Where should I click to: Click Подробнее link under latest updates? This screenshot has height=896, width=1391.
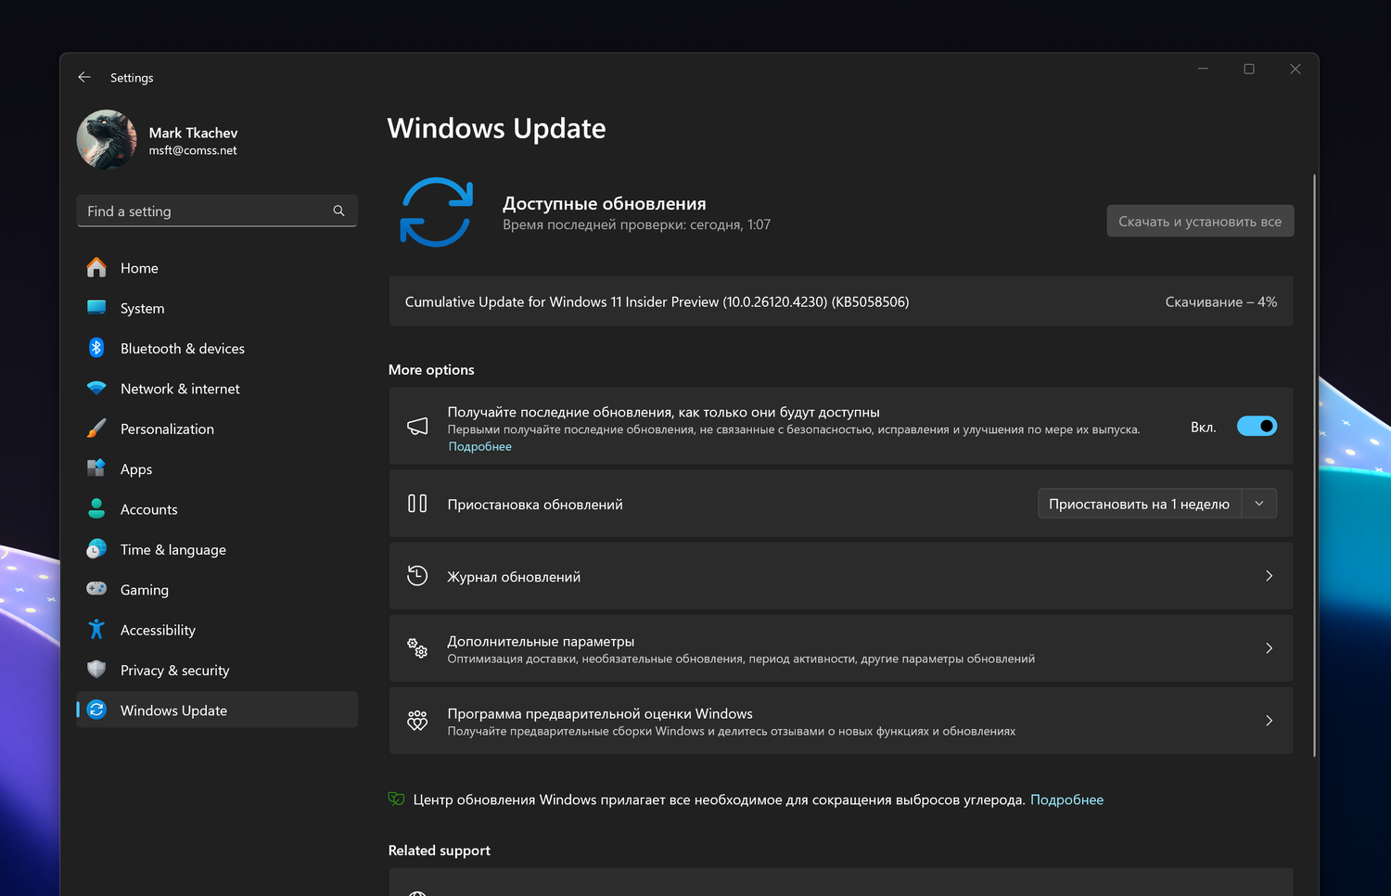[479, 447]
